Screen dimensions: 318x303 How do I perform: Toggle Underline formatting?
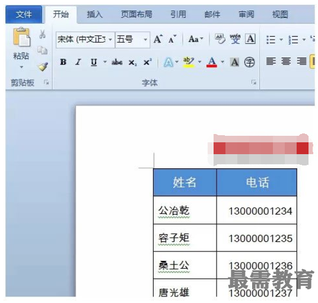click(94, 62)
